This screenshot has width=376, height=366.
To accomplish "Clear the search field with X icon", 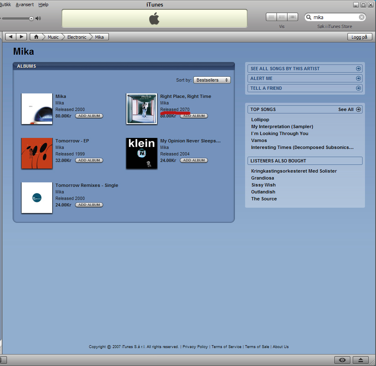I will 361,17.
